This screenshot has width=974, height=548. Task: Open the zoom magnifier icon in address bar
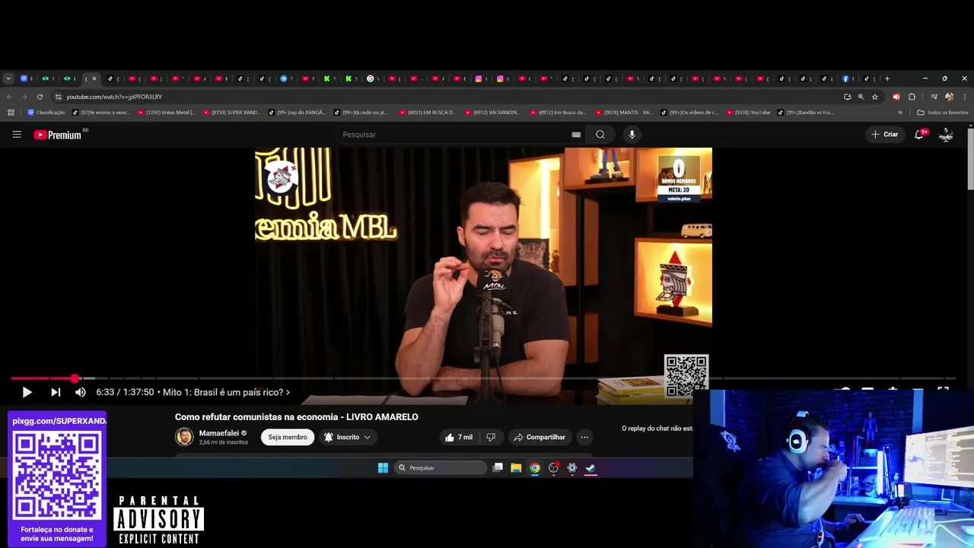pos(861,97)
